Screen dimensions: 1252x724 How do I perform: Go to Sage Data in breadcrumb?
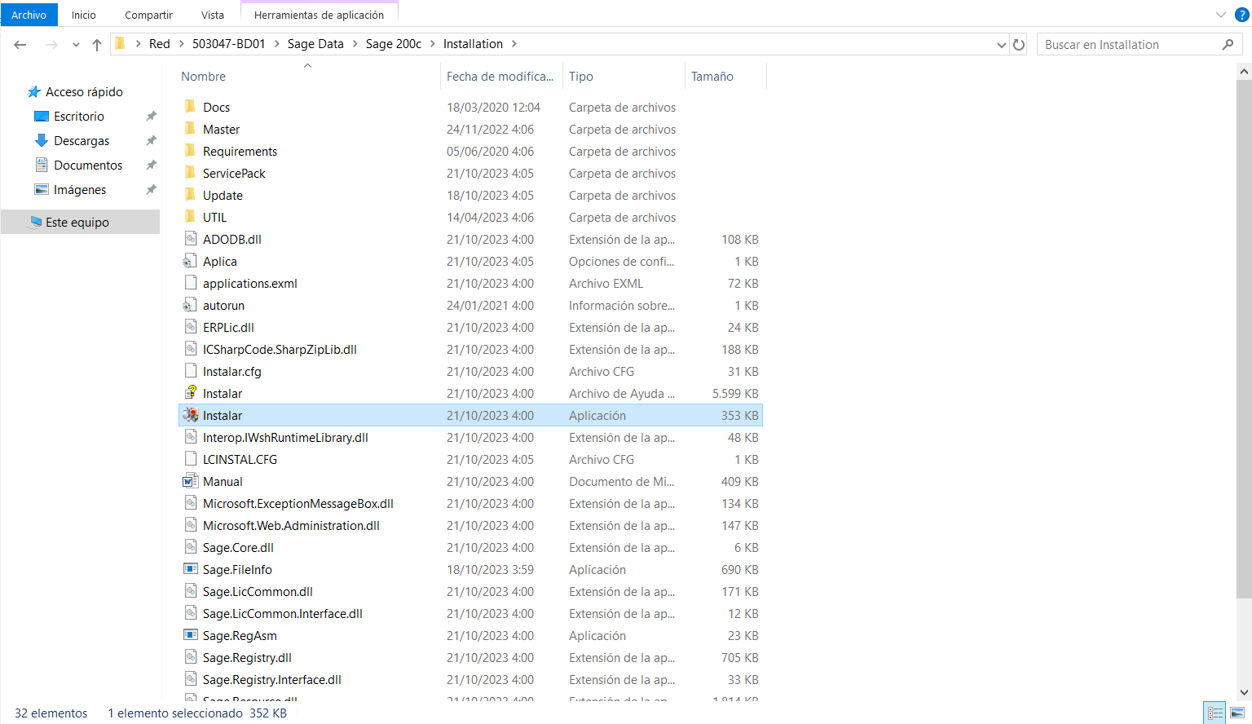click(315, 44)
